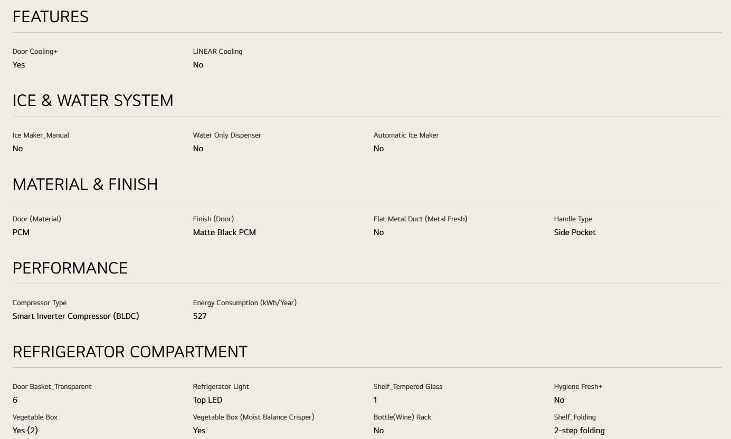
Task: Click the Water Only Dispenser label
Action: tap(227, 135)
